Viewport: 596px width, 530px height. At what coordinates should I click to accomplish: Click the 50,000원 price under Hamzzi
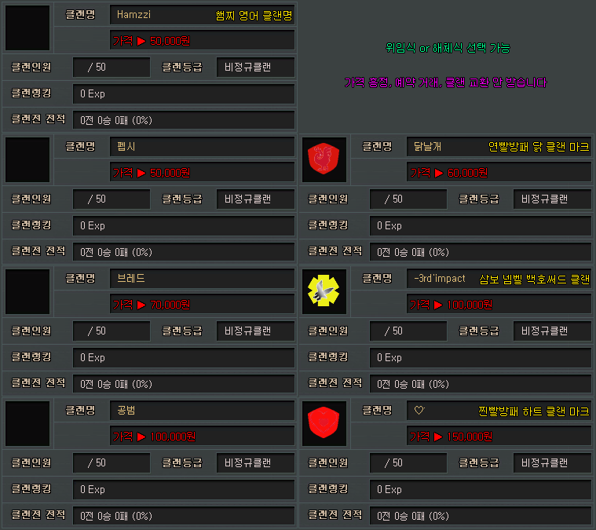pyautogui.click(x=203, y=40)
